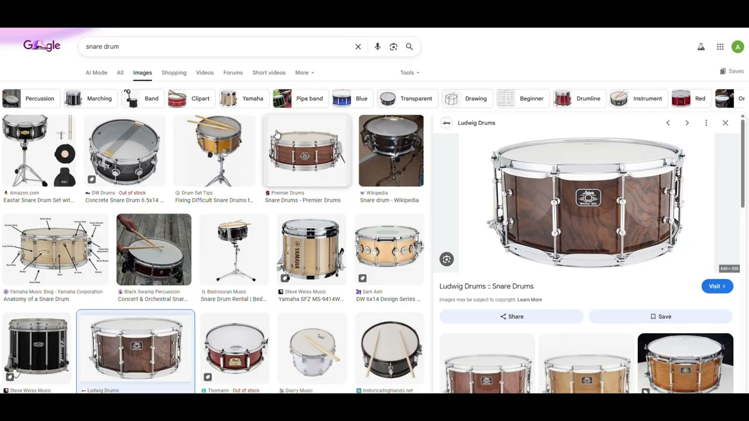Expand the More dropdown
Screen dimensions: 749x421
click(304, 73)
